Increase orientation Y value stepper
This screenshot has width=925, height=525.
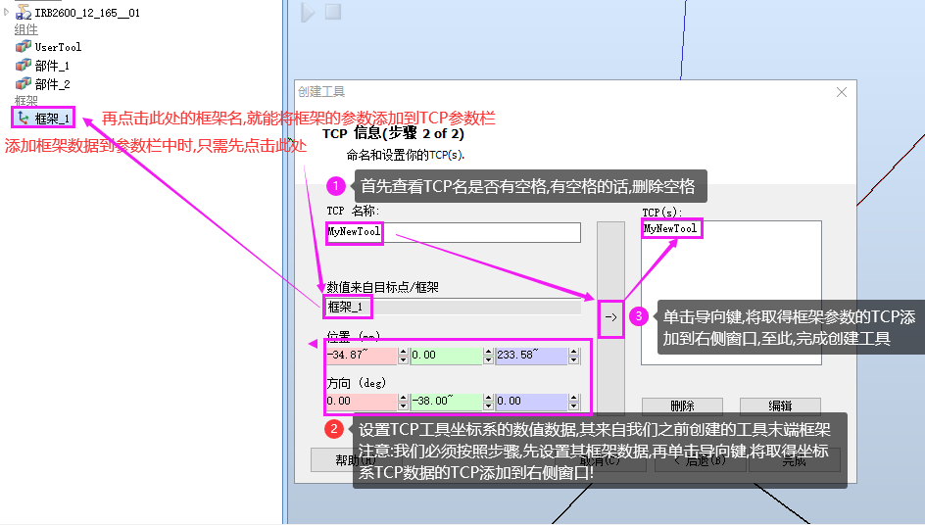[488, 399]
